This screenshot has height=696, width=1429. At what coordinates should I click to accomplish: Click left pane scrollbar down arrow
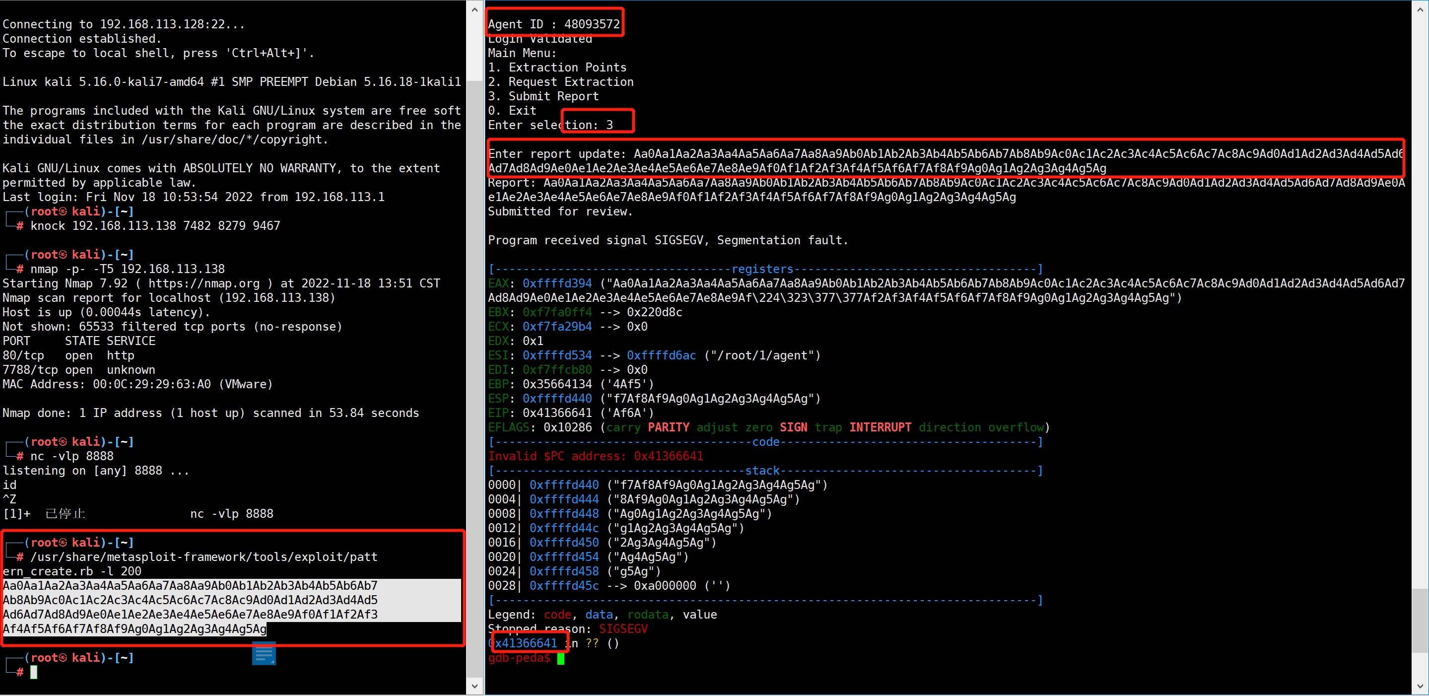coord(475,686)
